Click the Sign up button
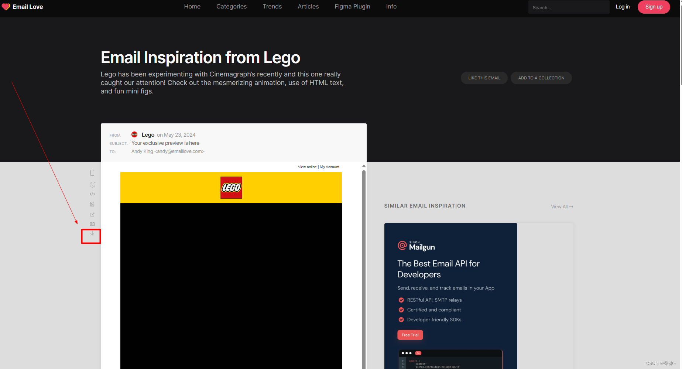682x369 pixels. point(654,7)
